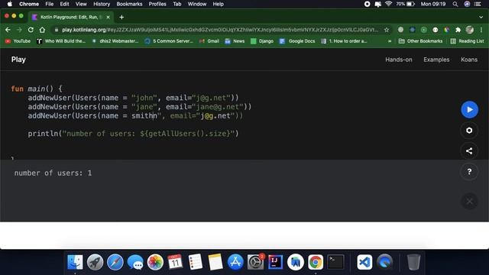Open Finder from the dock
Viewport: 489px width, 275px height.
click(x=75, y=262)
